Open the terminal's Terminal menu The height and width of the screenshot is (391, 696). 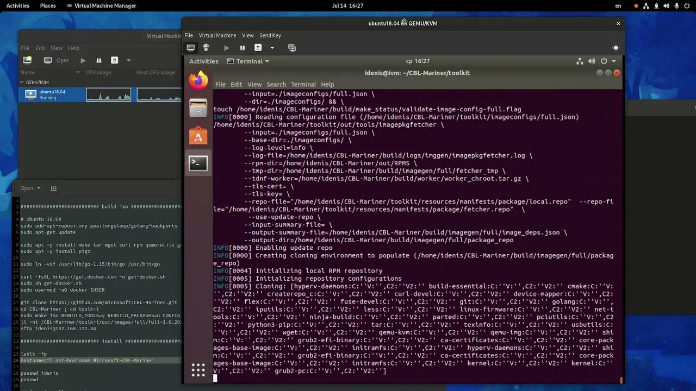pos(303,84)
